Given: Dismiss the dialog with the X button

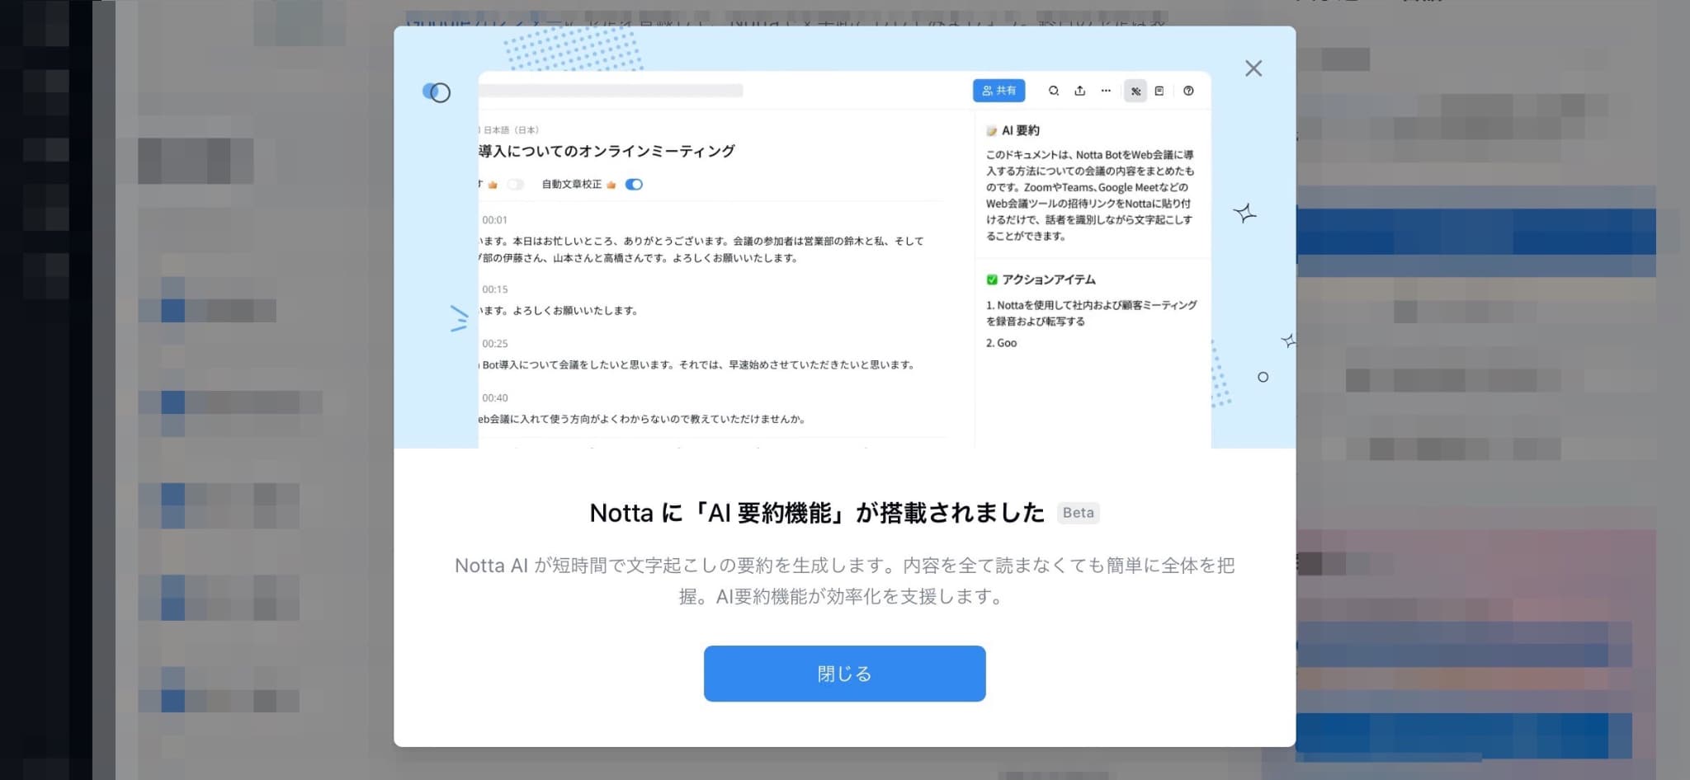Looking at the screenshot, I should (1253, 68).
